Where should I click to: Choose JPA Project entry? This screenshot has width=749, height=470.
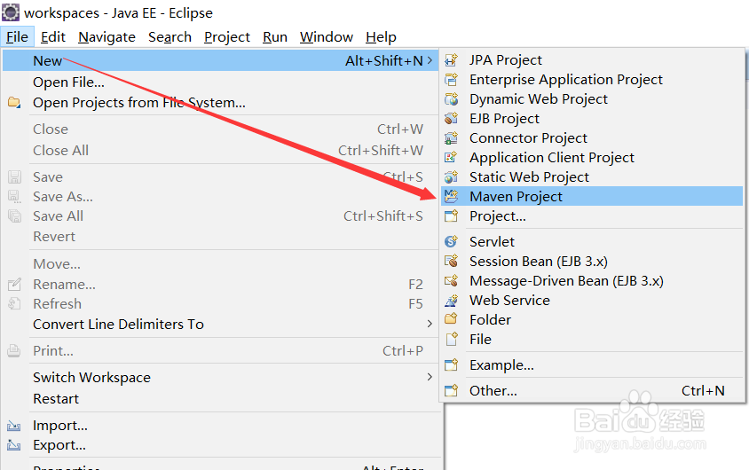[592, 60]
